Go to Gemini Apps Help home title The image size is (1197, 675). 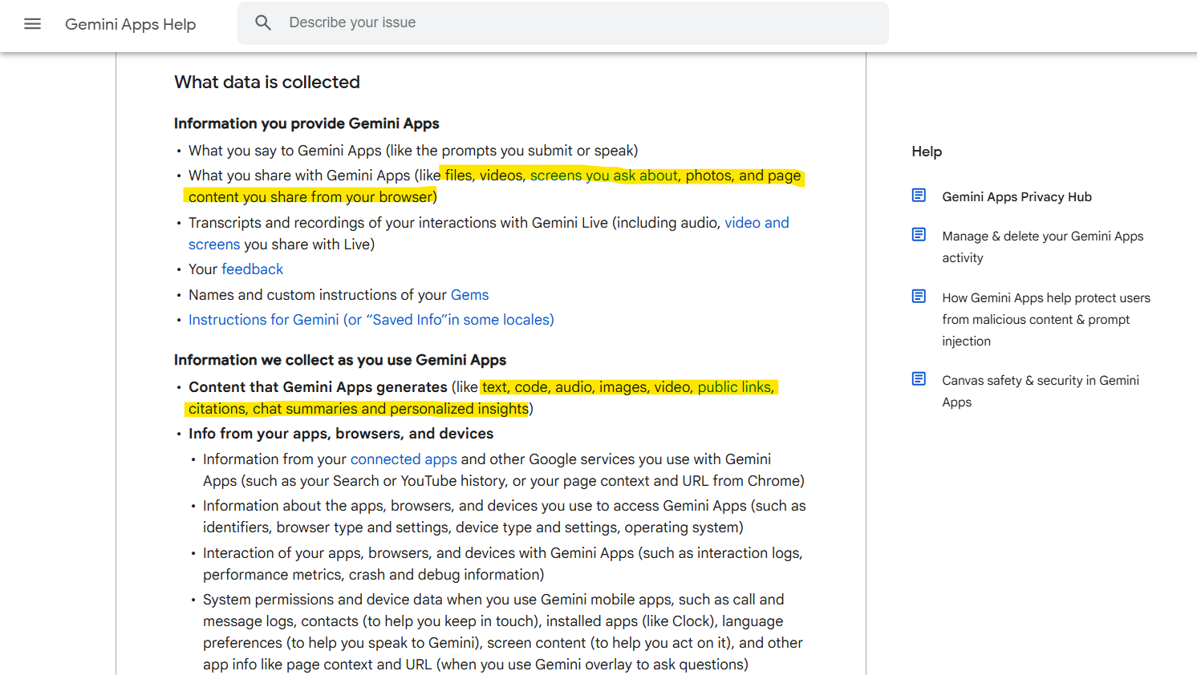(130, 24)
